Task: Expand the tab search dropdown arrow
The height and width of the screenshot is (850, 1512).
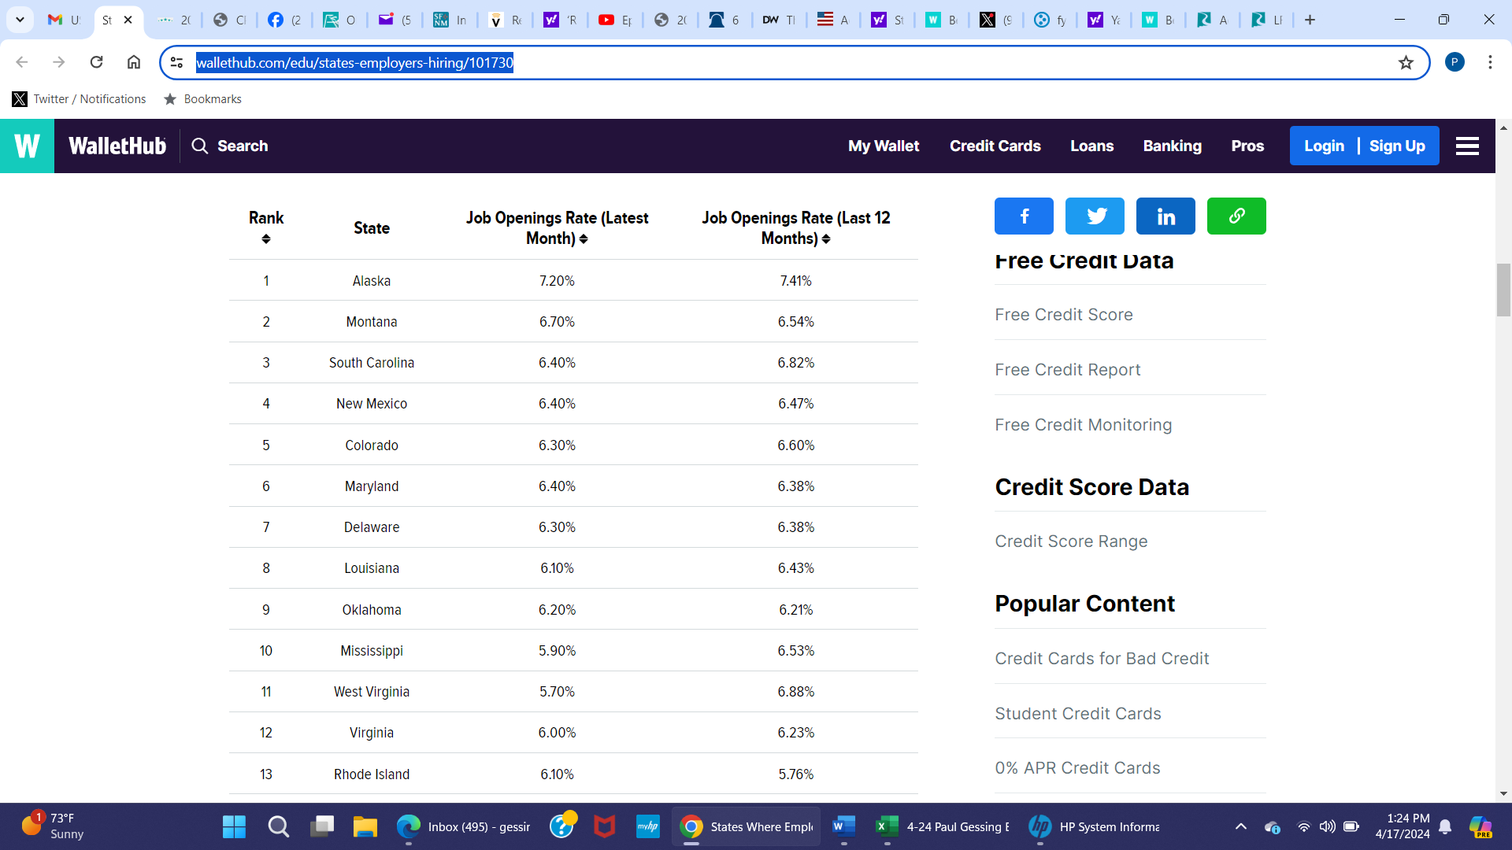Action: point(20,20)
